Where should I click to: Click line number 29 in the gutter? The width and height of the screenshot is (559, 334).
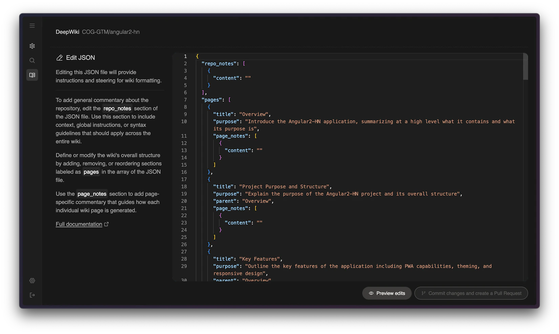(x=184, y=266)
